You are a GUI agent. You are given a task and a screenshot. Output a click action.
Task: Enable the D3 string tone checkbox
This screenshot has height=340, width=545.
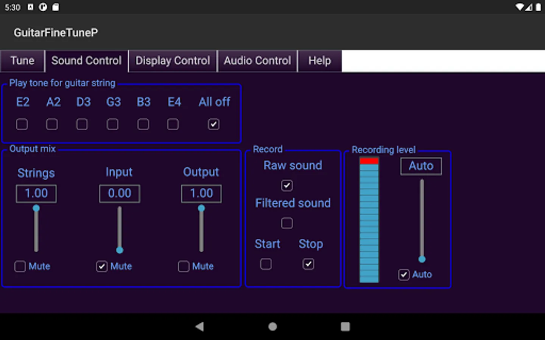click(82, 124)
